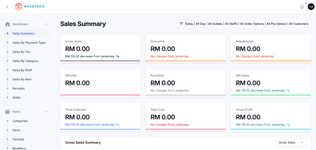Go to Receipts page
Screen dimensions: 316x150
click(x=19, y=89)
